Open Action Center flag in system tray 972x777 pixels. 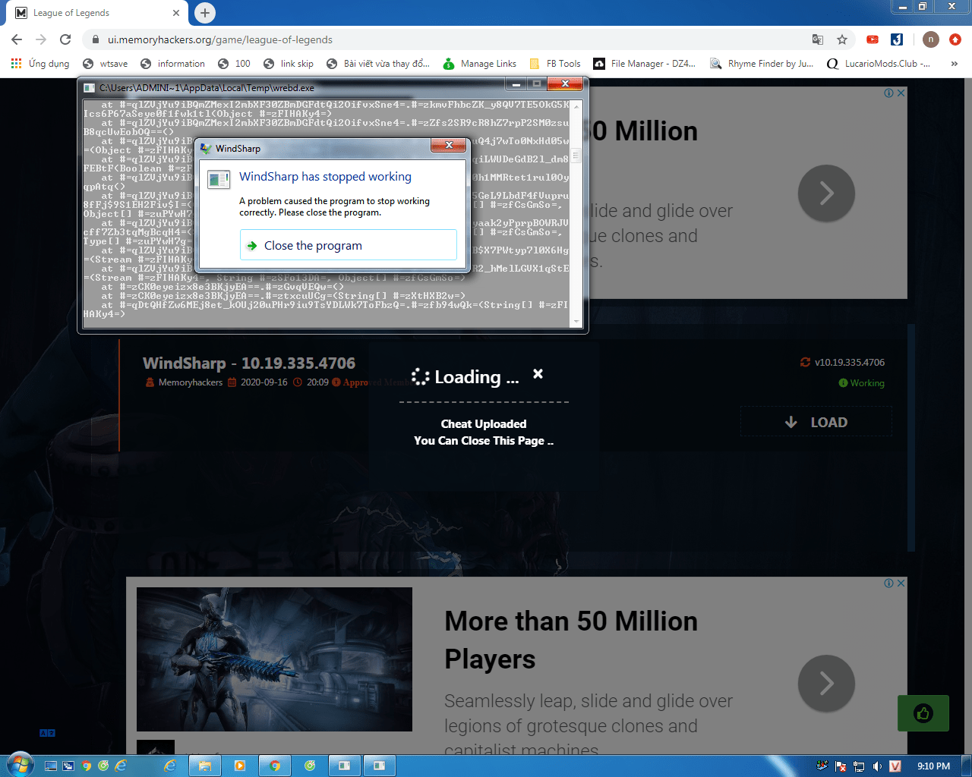point(841,766)
